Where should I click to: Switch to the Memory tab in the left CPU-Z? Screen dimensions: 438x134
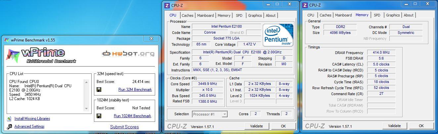pos(224,15)
